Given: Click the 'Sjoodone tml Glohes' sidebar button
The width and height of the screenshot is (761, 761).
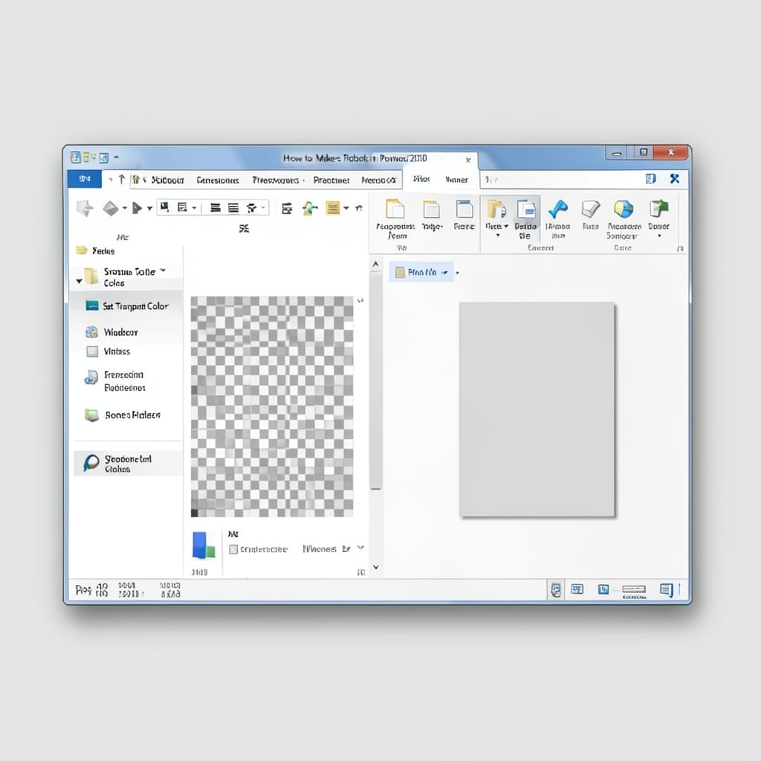Looking at the screenshot, I should tap(128, 463).
